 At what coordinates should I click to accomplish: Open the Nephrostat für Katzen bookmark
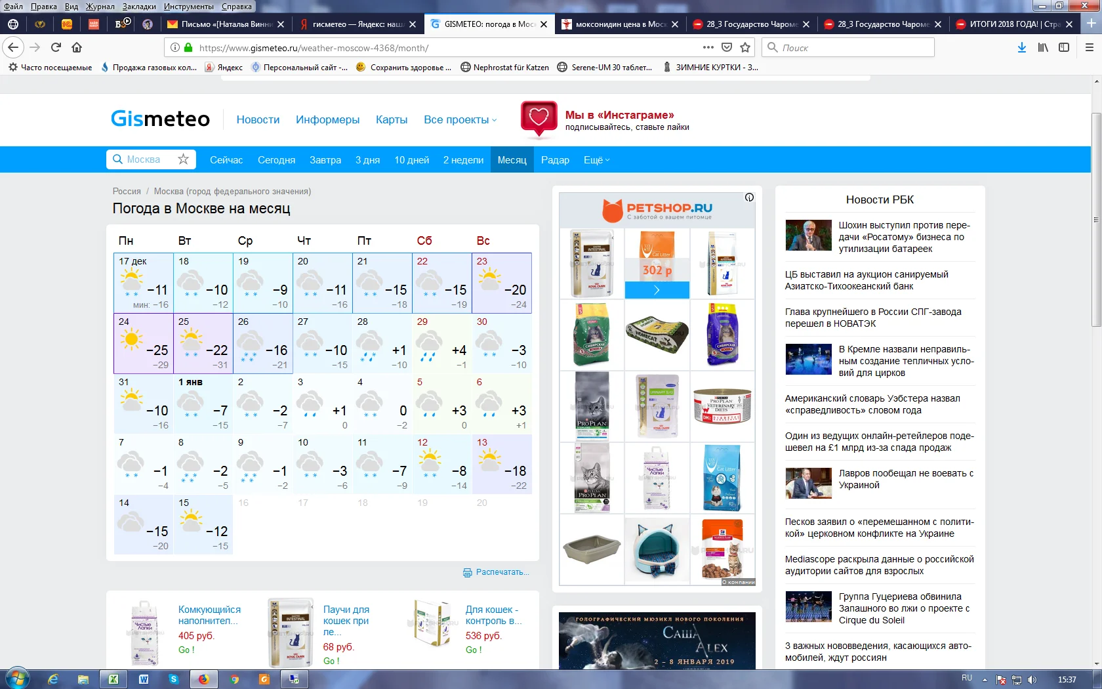tap(505, 67)
